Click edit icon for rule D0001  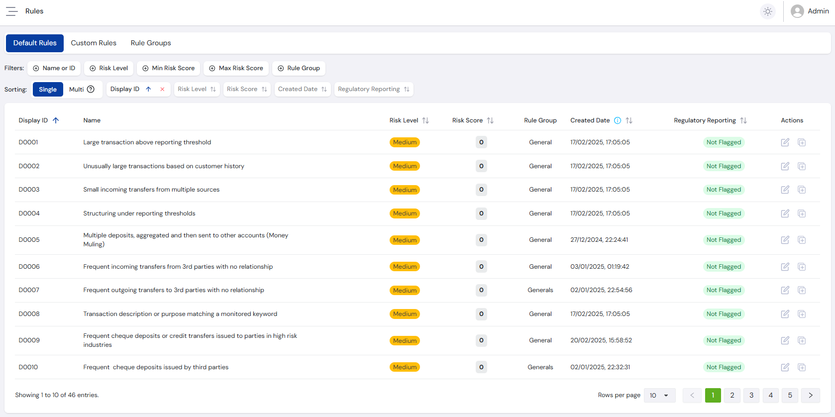point(785,142)
